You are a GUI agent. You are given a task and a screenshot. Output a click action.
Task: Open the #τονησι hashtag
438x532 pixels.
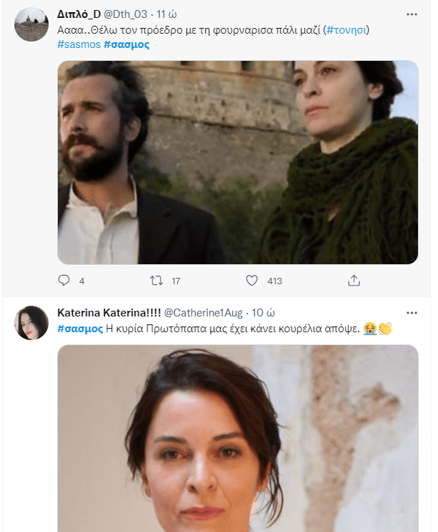point(348,30)
